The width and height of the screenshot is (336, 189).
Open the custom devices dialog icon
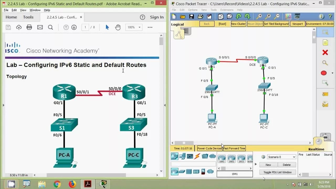tap(297, 17)
